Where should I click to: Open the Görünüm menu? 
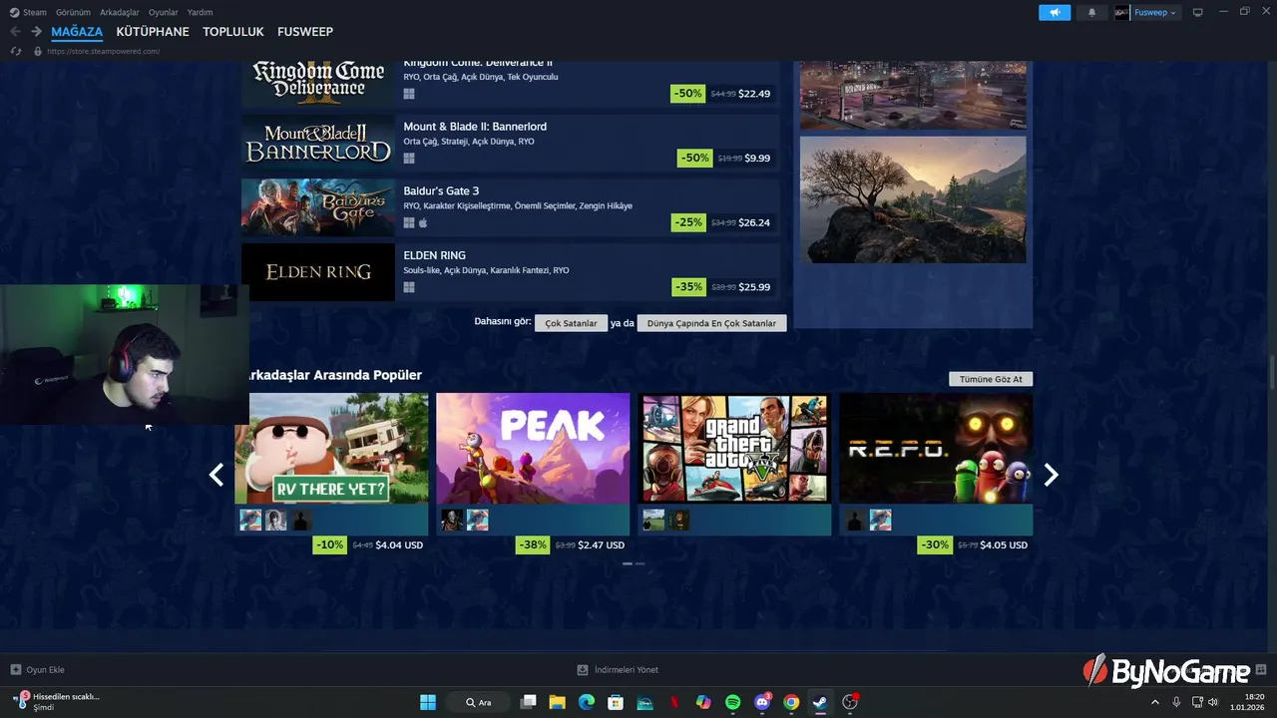73,12
